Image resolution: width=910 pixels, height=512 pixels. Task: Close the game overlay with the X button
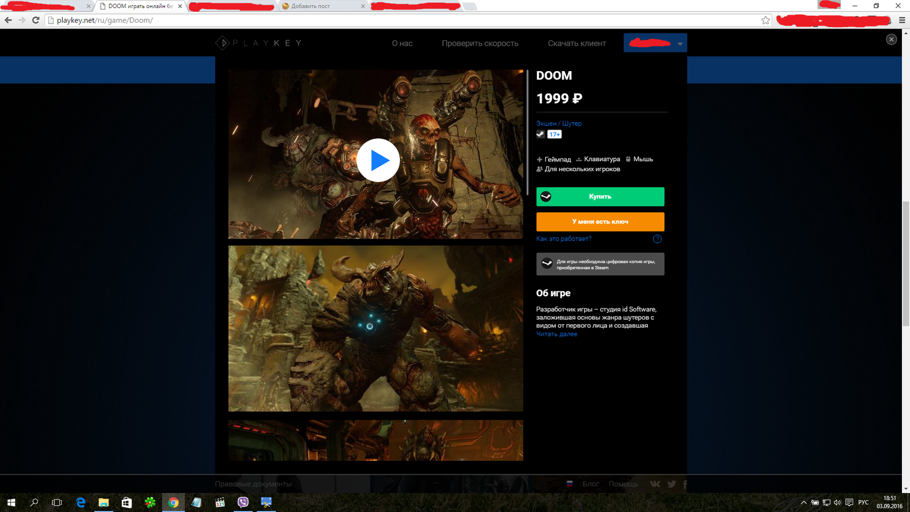891,39
